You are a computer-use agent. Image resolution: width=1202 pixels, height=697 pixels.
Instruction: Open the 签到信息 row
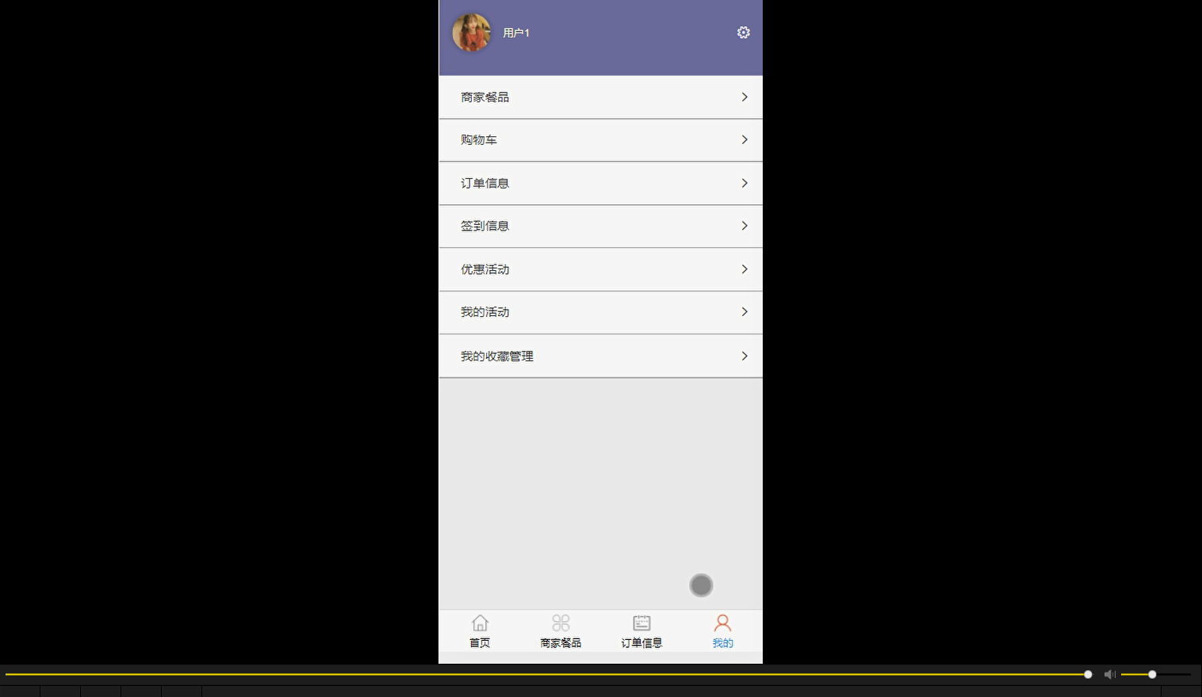click(x=600, y=227)
